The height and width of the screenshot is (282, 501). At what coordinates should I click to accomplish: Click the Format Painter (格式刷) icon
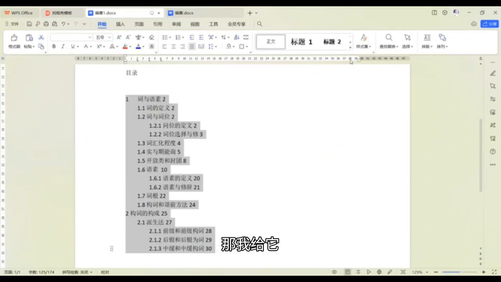pyautogui.click(x=14, y=38)
